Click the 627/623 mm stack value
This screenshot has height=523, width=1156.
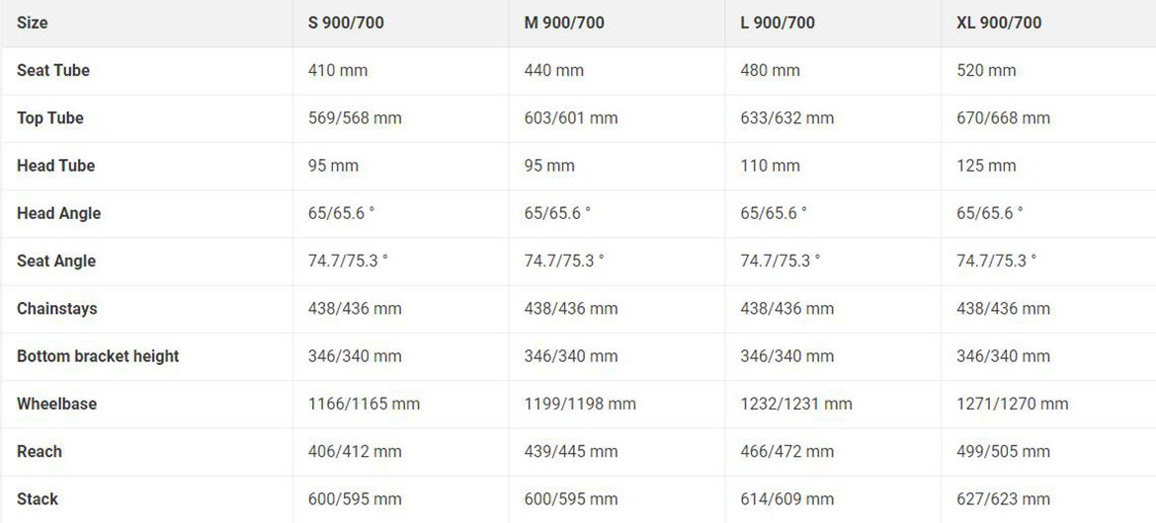[1003, 498]
